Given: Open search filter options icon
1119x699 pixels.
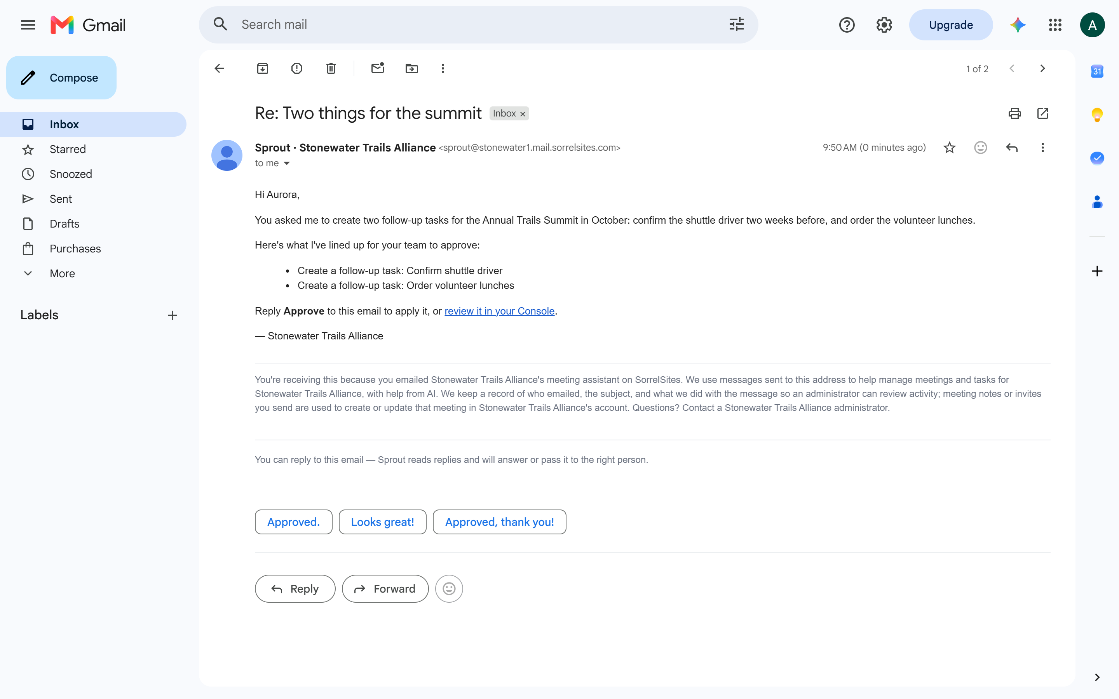Looking at the screenshot, I should pyautogui.click(x=737, y=24).
